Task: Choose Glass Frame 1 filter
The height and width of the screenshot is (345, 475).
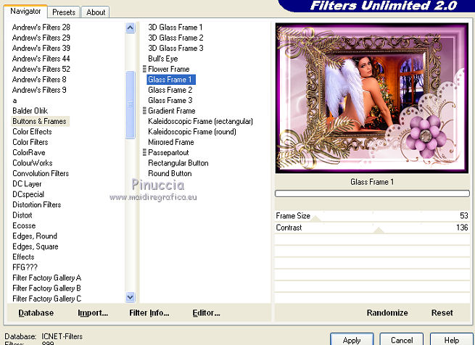Action: [171, 79]
